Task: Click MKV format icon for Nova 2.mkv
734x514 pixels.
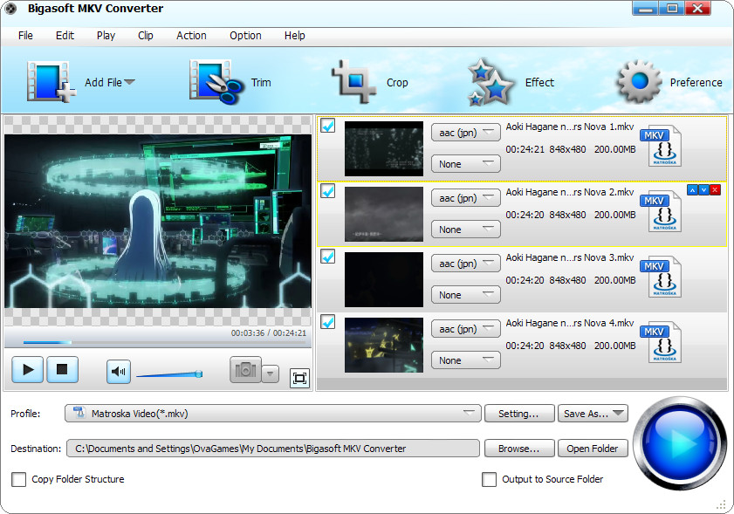Action: (661, 211)
